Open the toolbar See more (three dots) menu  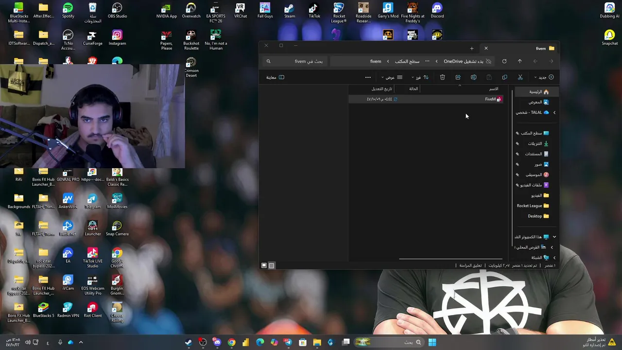(x=368, y=77)
